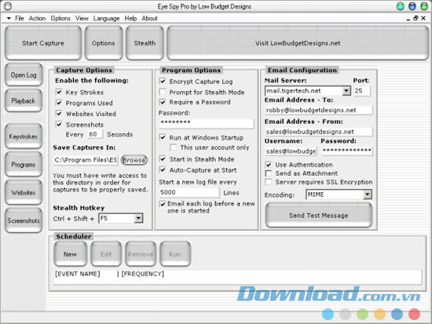The height and width of the screenshot is (324, 432).
Task: Click the email Password field
Action: point(347,151)
